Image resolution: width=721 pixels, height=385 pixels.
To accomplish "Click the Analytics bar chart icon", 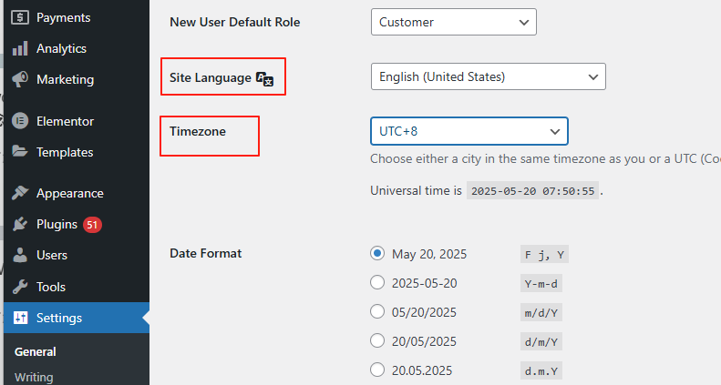I will 20,48.
